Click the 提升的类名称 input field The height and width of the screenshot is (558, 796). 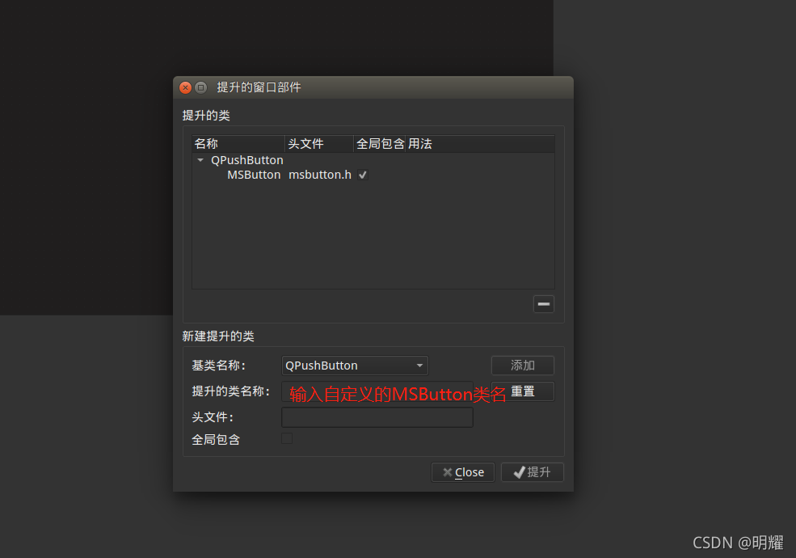click(377, 391)
